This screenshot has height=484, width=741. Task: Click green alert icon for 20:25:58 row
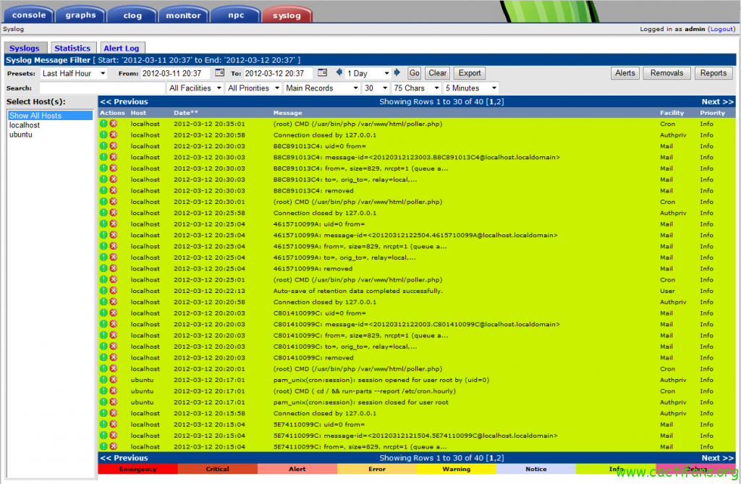(x=103, y=213)
